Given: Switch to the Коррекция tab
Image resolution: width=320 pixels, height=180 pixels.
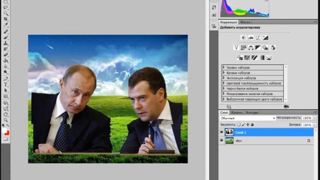Looking at the screenshot, I should pos(228,22).
